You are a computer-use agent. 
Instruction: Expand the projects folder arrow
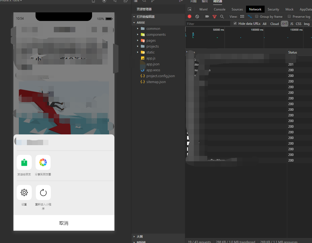click(x=138, y=46)
